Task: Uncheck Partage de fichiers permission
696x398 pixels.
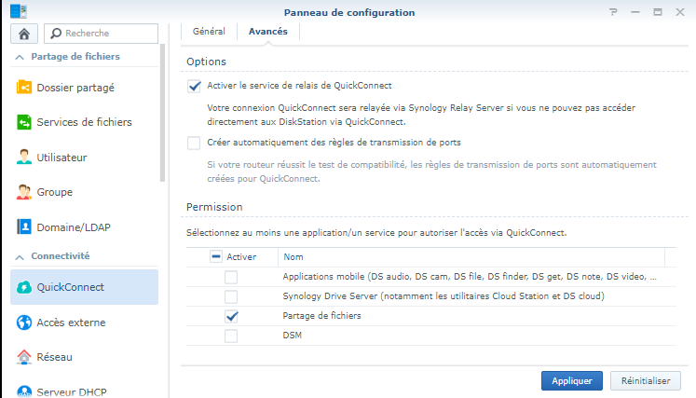Action: tap(231, 316)
